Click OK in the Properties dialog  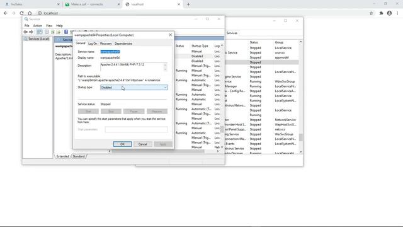122,144
